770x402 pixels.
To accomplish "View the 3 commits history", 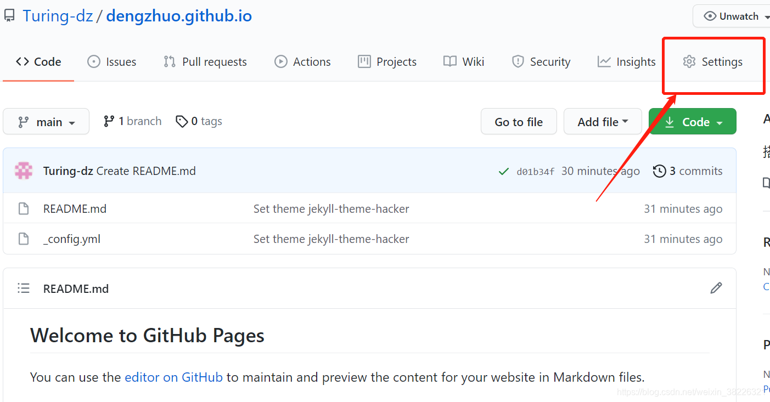I will click(x=688, y=171).
